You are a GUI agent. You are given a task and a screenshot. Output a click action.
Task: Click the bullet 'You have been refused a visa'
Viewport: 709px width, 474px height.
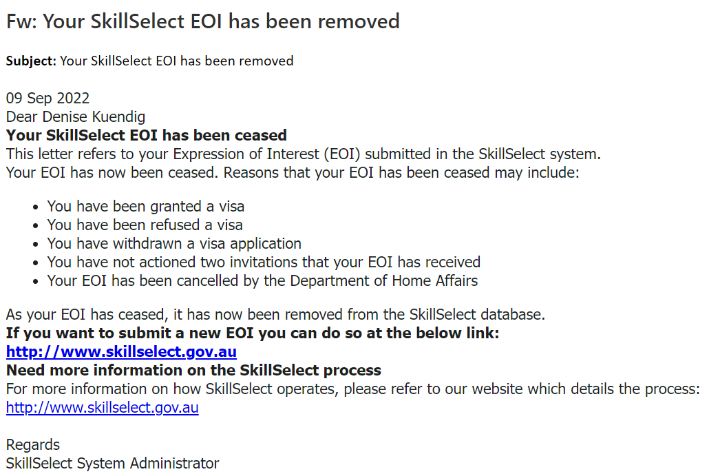(145, 225)
